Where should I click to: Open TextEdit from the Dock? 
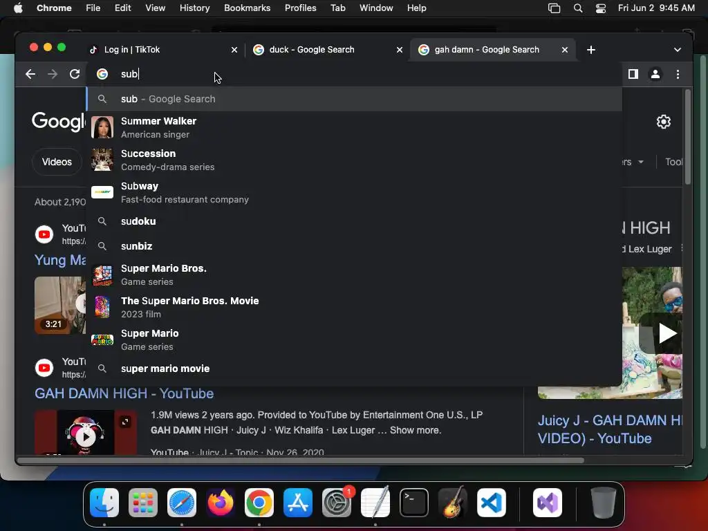click(375, 503)
